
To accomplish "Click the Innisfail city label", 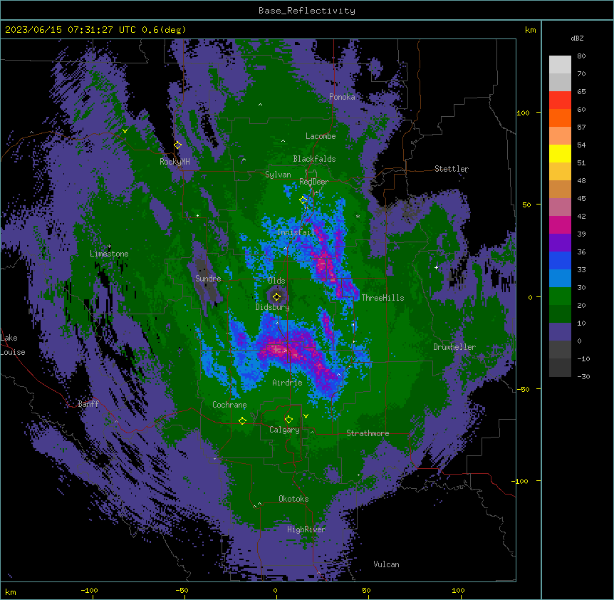I will 296,232.
